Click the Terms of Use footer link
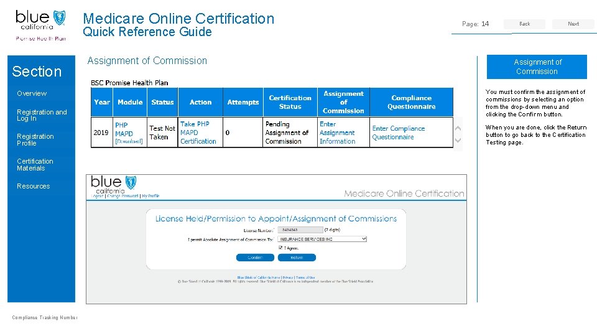This screenshot has height=336, width=597. pos(305,278)
